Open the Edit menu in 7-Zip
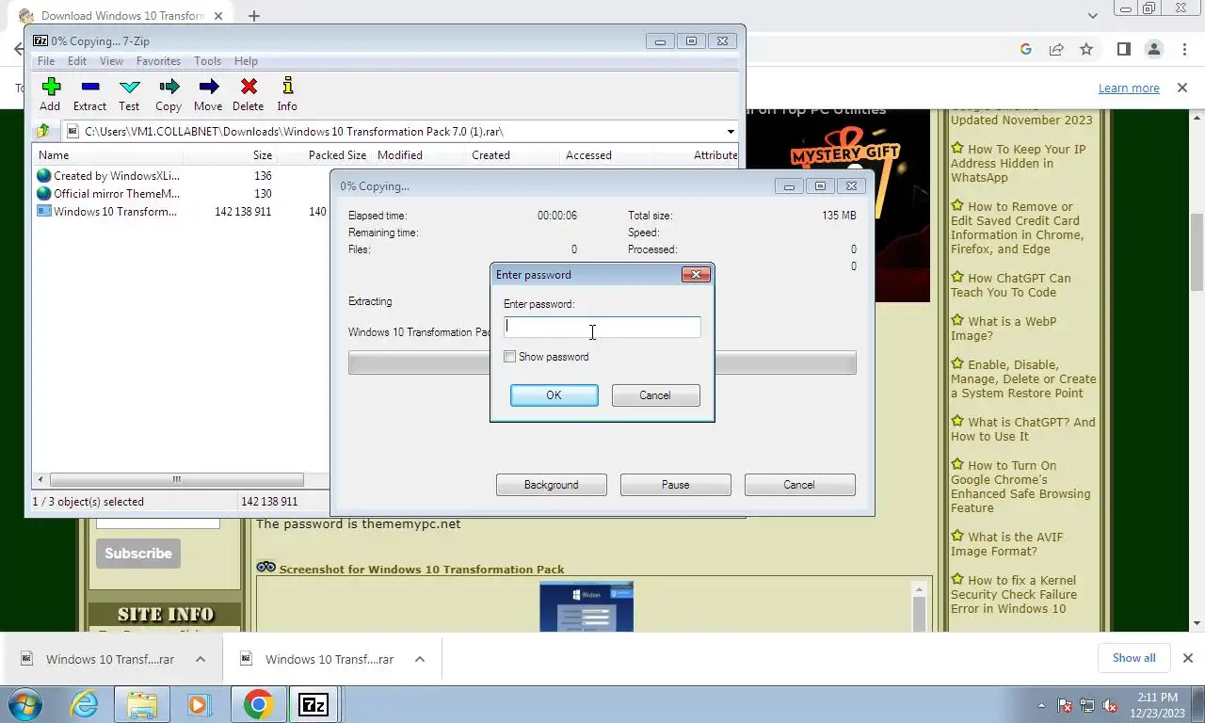1205x723 pixels. click(x=77, y=61)
